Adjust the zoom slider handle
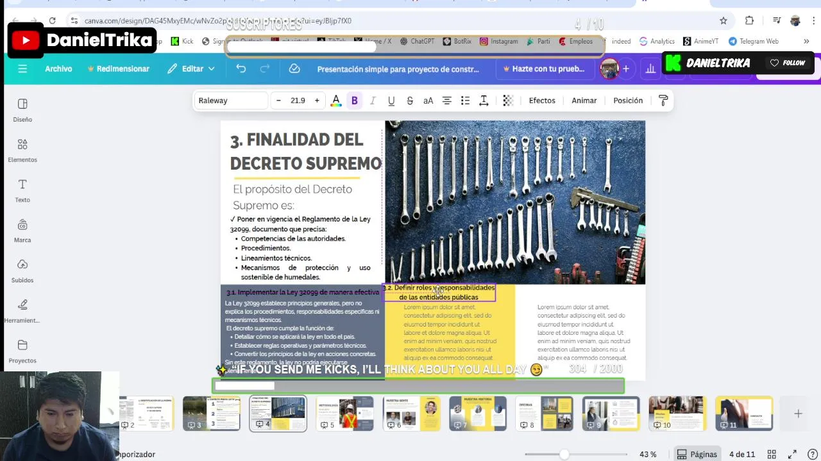This screenshot has width=821, height=461. tap(564, 454)
